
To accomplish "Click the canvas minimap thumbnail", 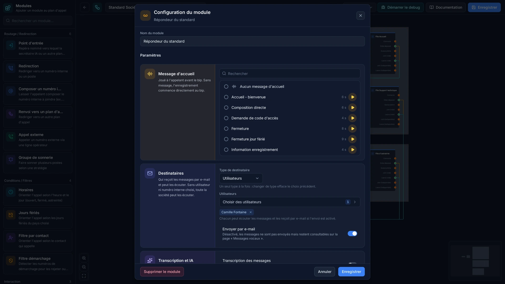I will point(475,261).
